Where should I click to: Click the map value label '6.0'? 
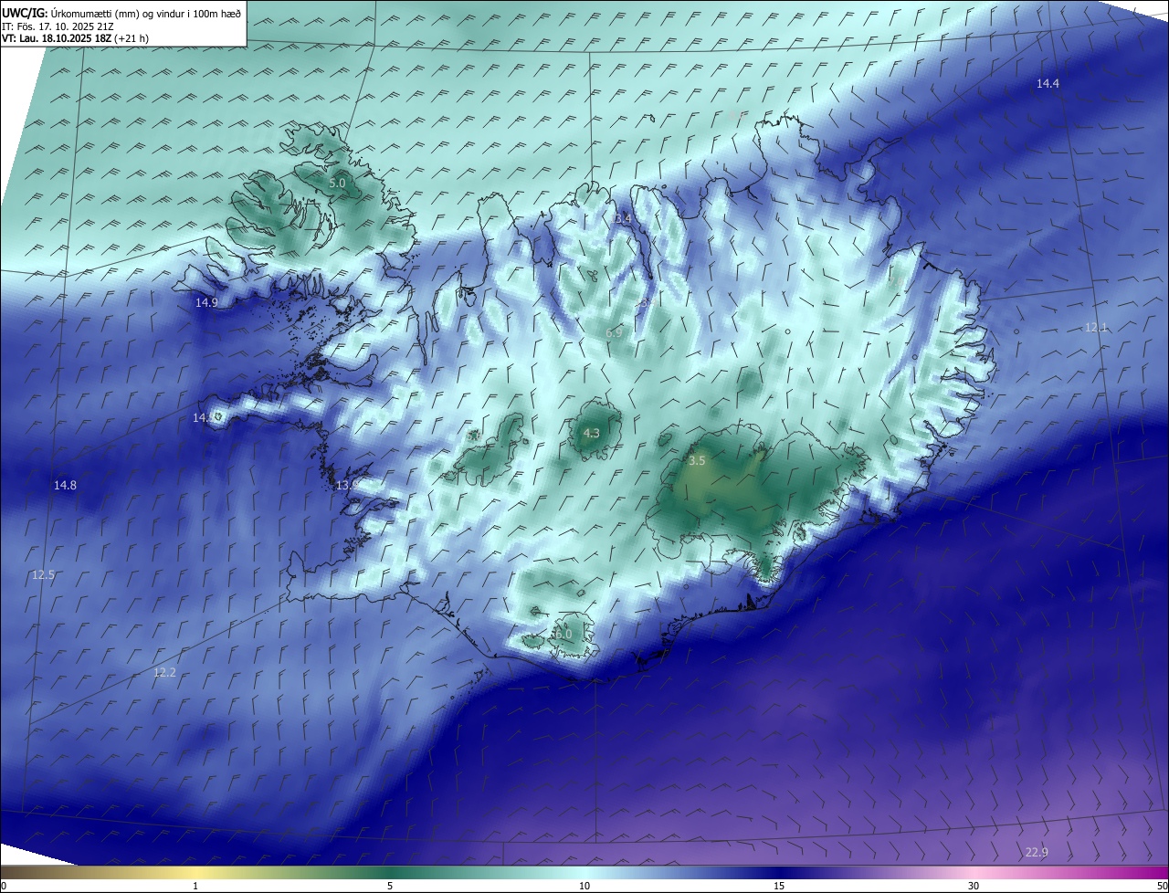(563, 634)
